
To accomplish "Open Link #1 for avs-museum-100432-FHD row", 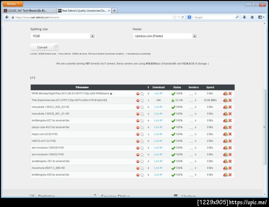I will click(158, 154).
